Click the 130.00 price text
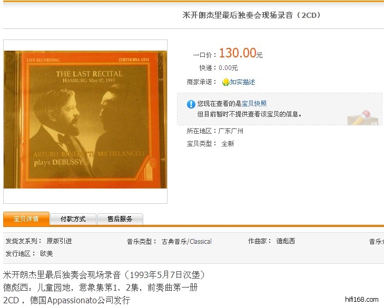The width and height of the screenshot is (384, 307). point(238,53)
